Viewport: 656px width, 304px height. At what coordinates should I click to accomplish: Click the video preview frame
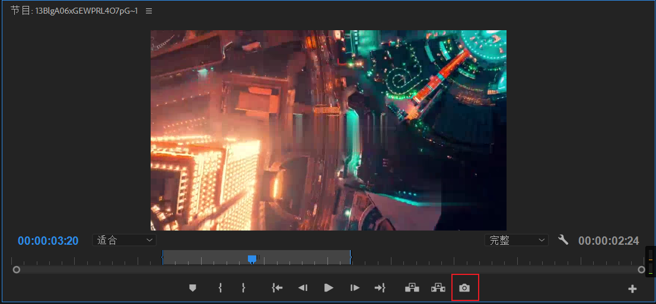click(329, 130)
